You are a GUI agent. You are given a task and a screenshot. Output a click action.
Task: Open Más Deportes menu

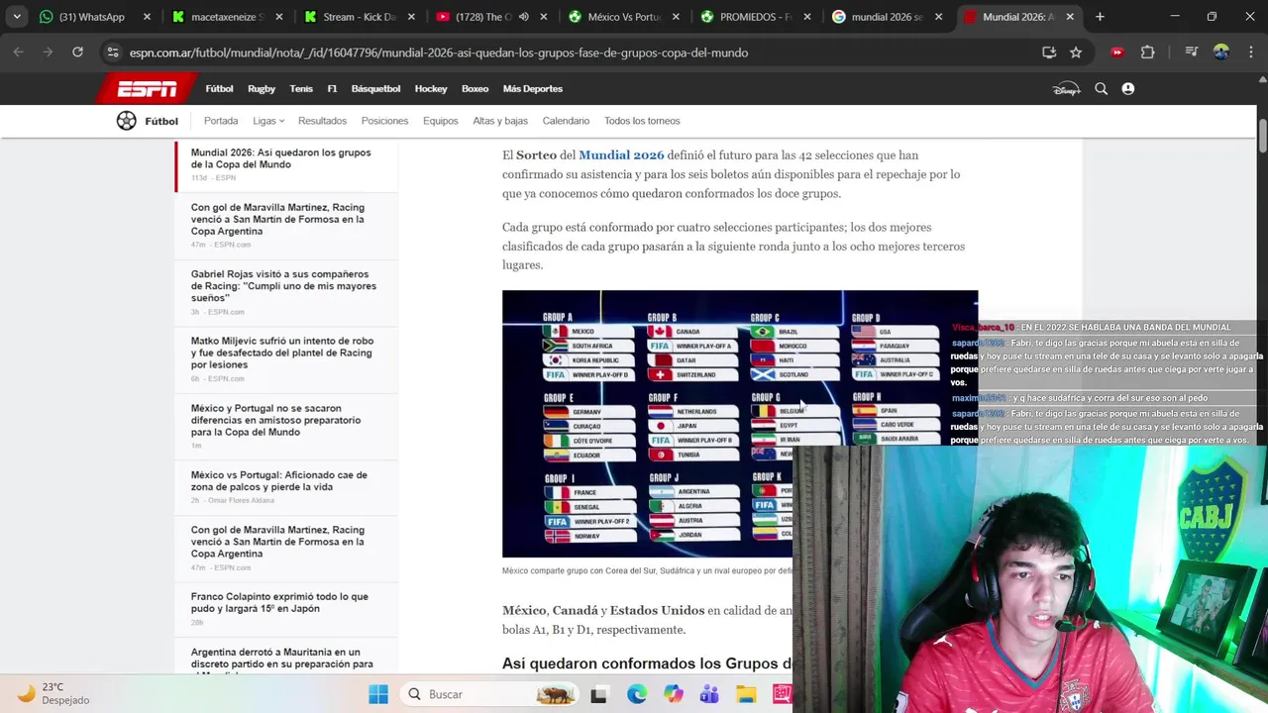pyautogui.click(x=532, y=89)
